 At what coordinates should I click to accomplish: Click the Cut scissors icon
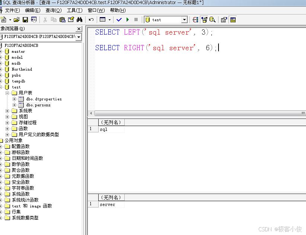pos(45,20)
